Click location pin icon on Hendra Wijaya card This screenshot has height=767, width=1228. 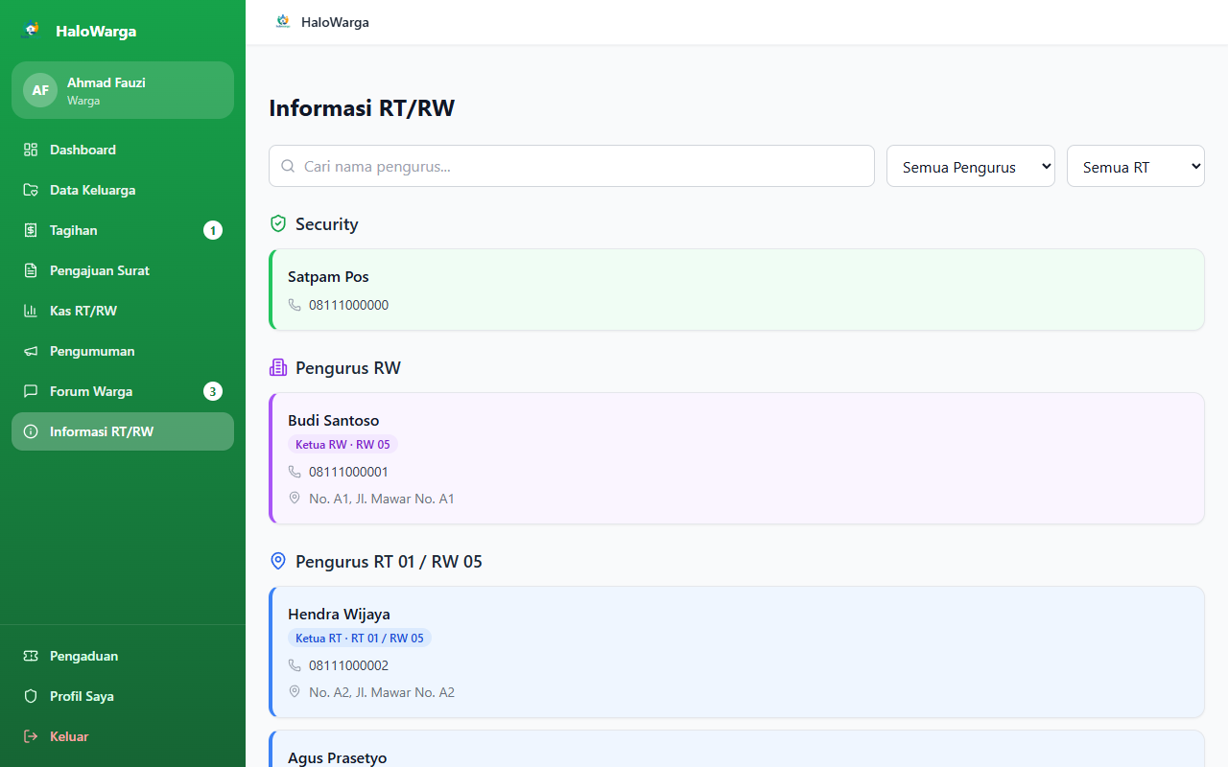point(295,692)
